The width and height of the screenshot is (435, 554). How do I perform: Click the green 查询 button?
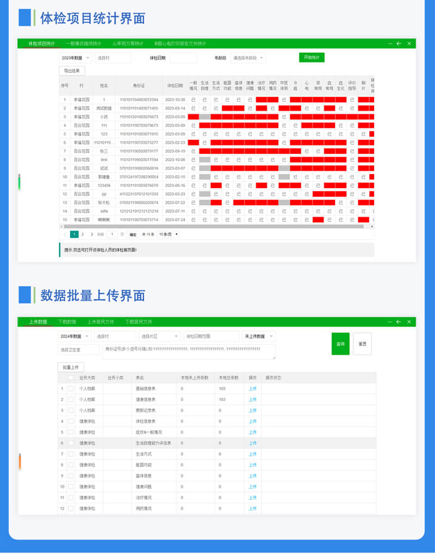coord(340,345)
